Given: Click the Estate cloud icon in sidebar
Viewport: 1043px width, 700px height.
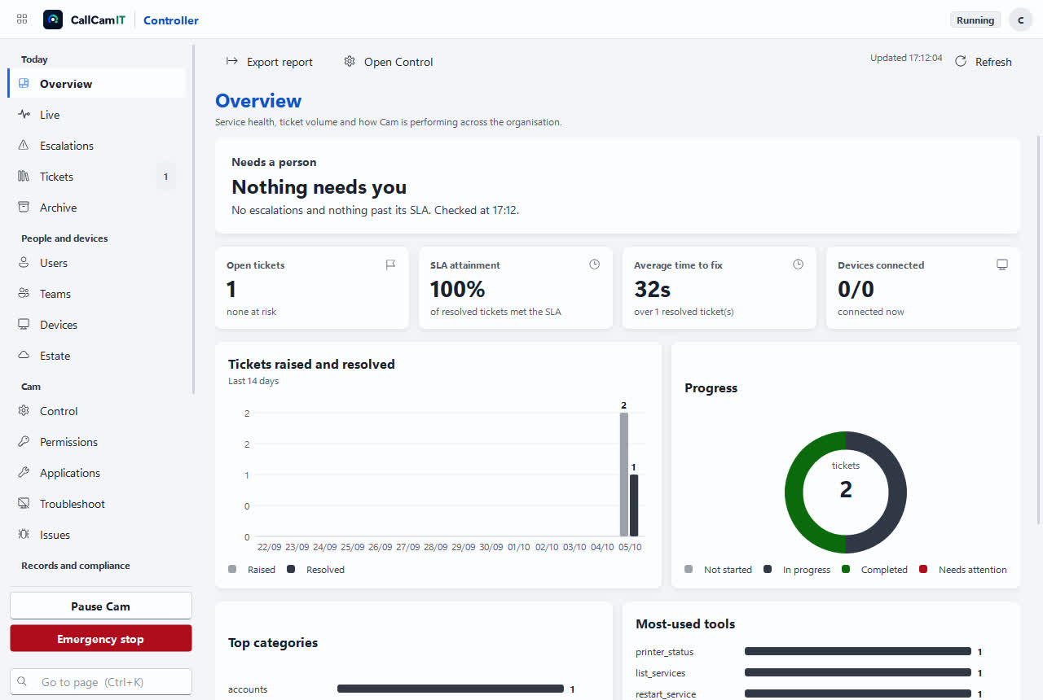Looking at the screenshot, I should pyautogui.click(x=24, y=356).
